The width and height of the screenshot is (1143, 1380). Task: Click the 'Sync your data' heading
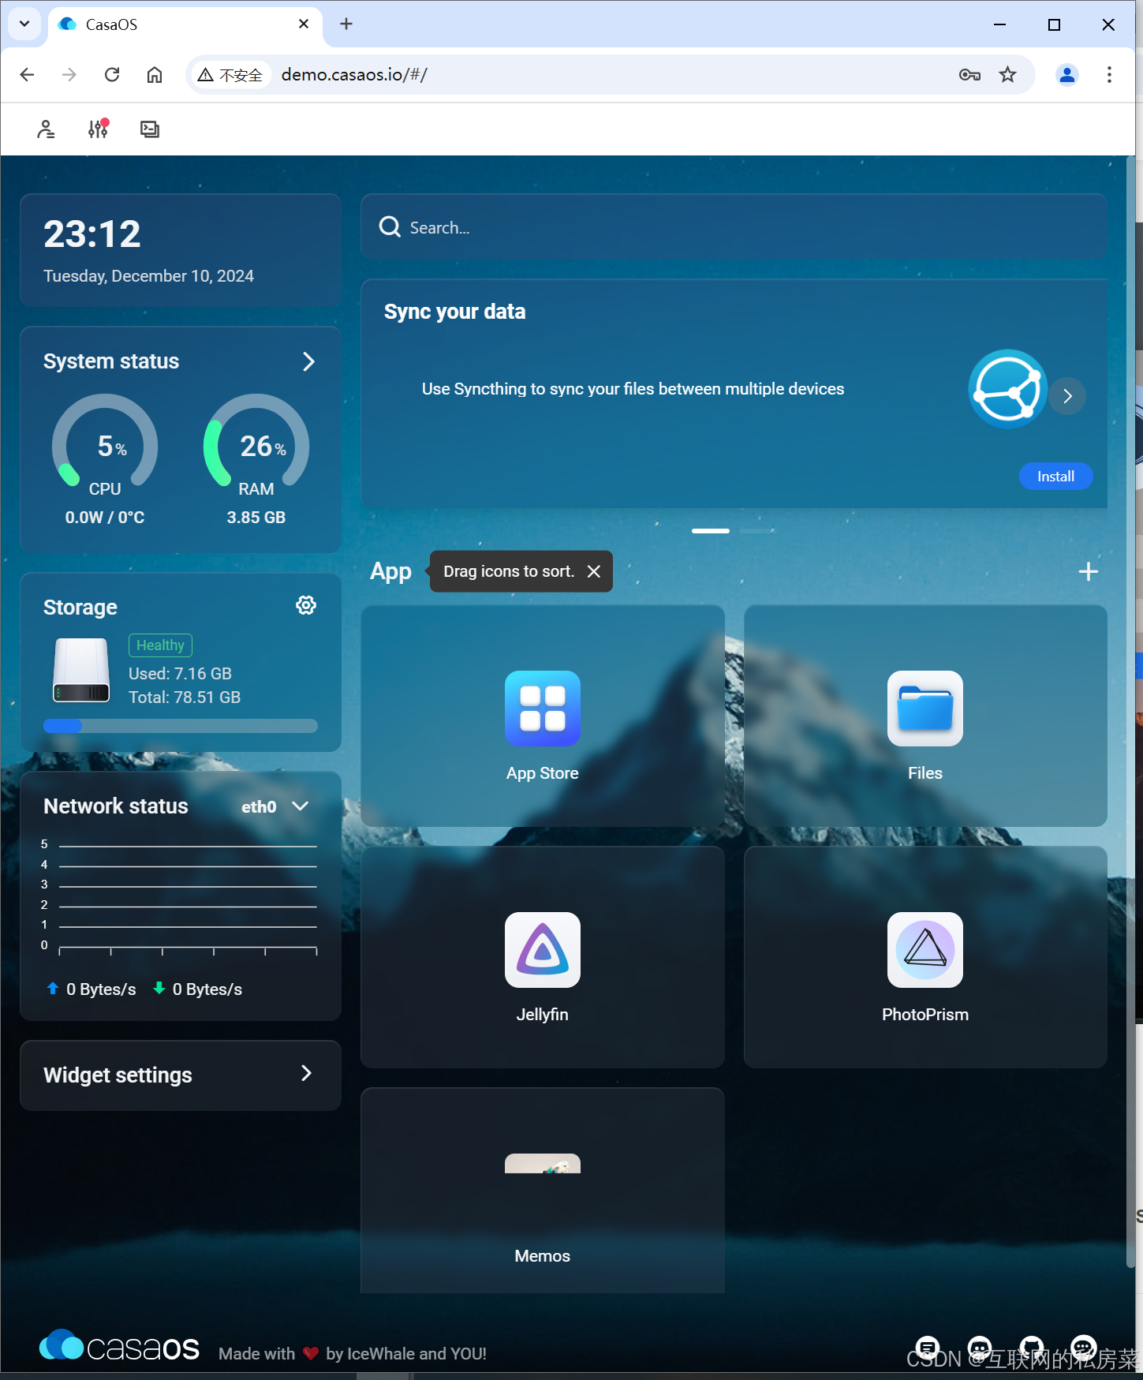[455, 312]
